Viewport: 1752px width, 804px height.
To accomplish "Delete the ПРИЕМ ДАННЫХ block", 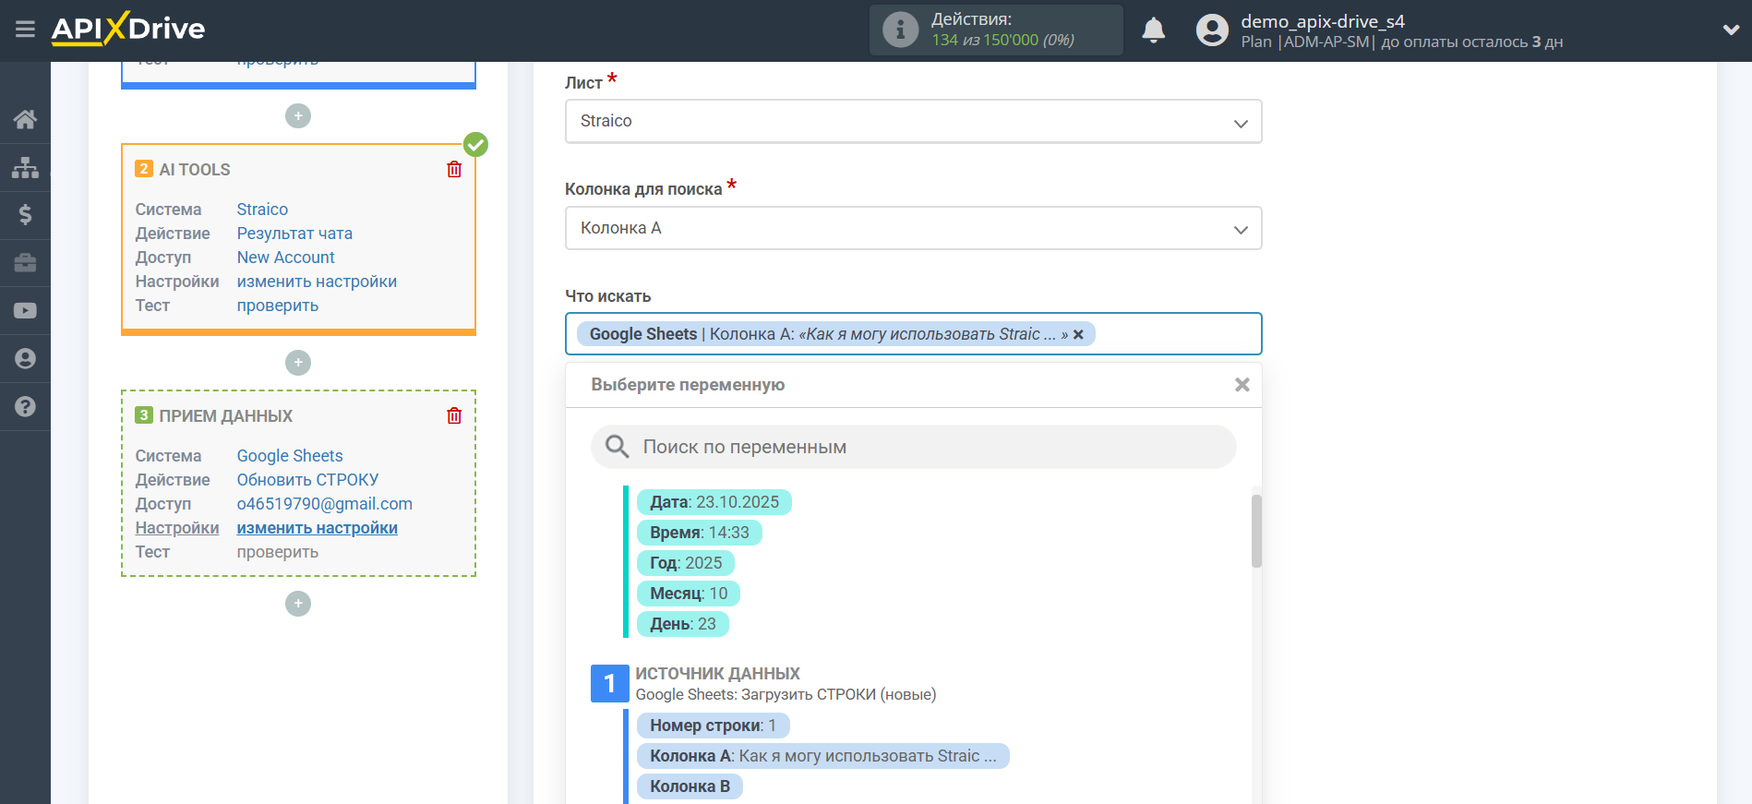I will click(x=454, y=416).
